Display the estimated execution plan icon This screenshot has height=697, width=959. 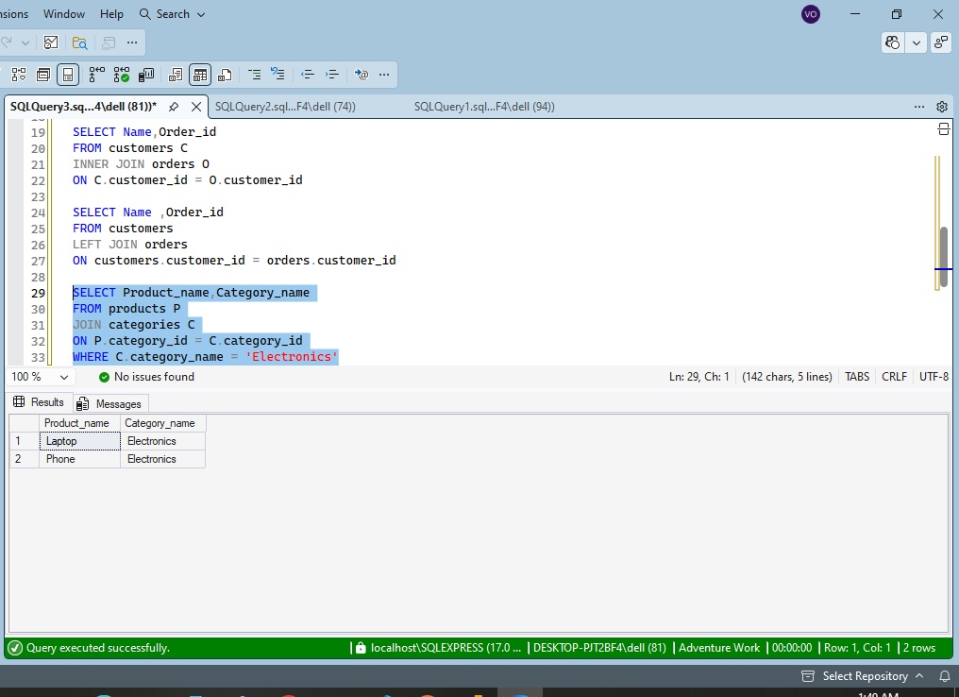19,75
